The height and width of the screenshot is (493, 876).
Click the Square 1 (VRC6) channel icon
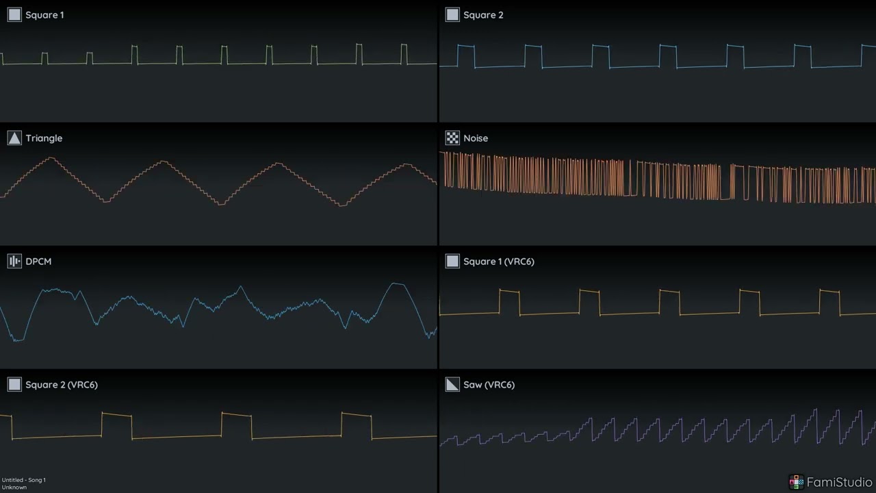(452, 261)
